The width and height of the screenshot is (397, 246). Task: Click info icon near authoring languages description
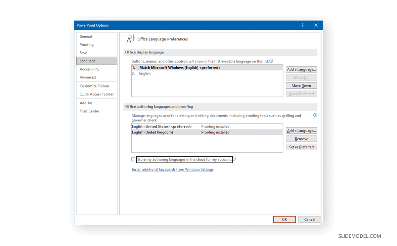click(x=315, y=115)
